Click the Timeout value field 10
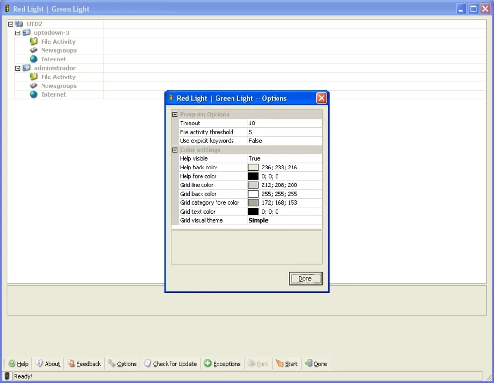 click(284, 123)
